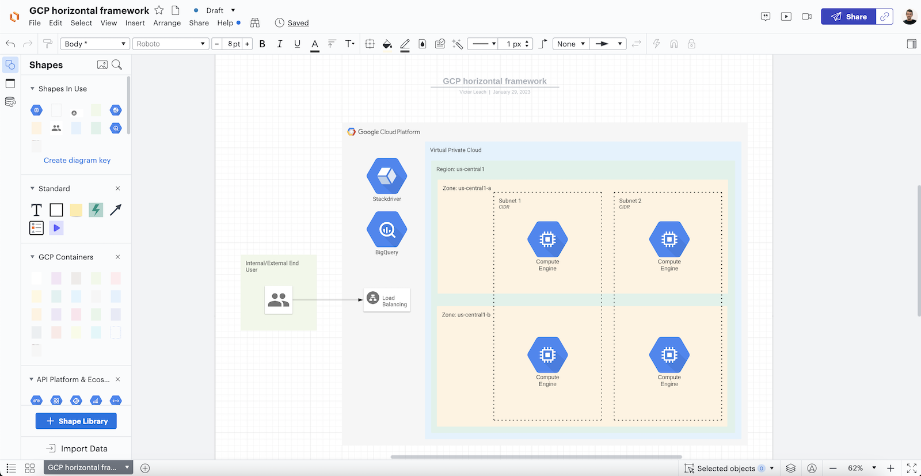
Task: Star the document as favorite
Action: (159, 10)
